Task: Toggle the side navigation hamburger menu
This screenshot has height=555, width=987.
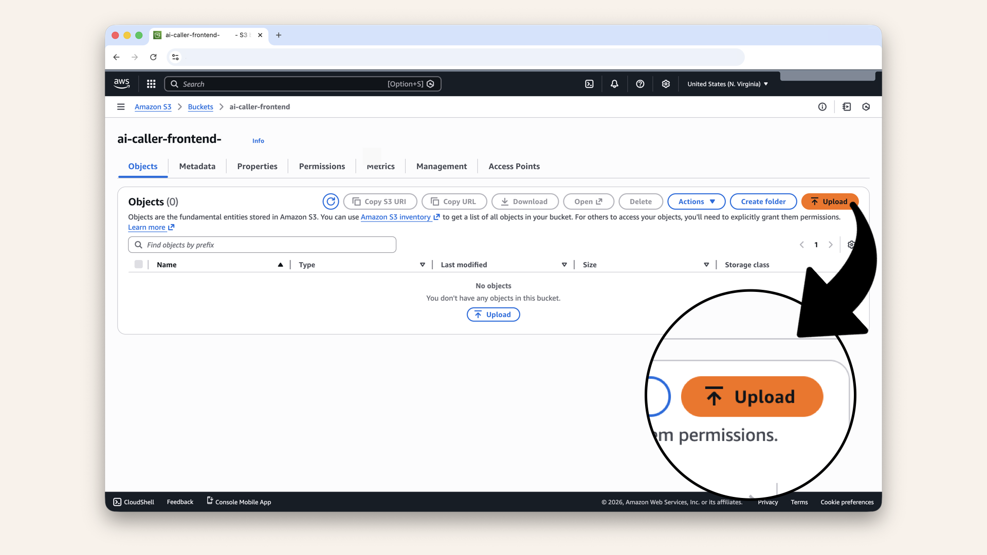Action: 121,107
